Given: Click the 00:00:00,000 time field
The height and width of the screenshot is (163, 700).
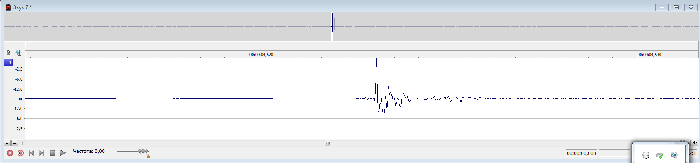Looking at the screenshot, I should 582,153.
